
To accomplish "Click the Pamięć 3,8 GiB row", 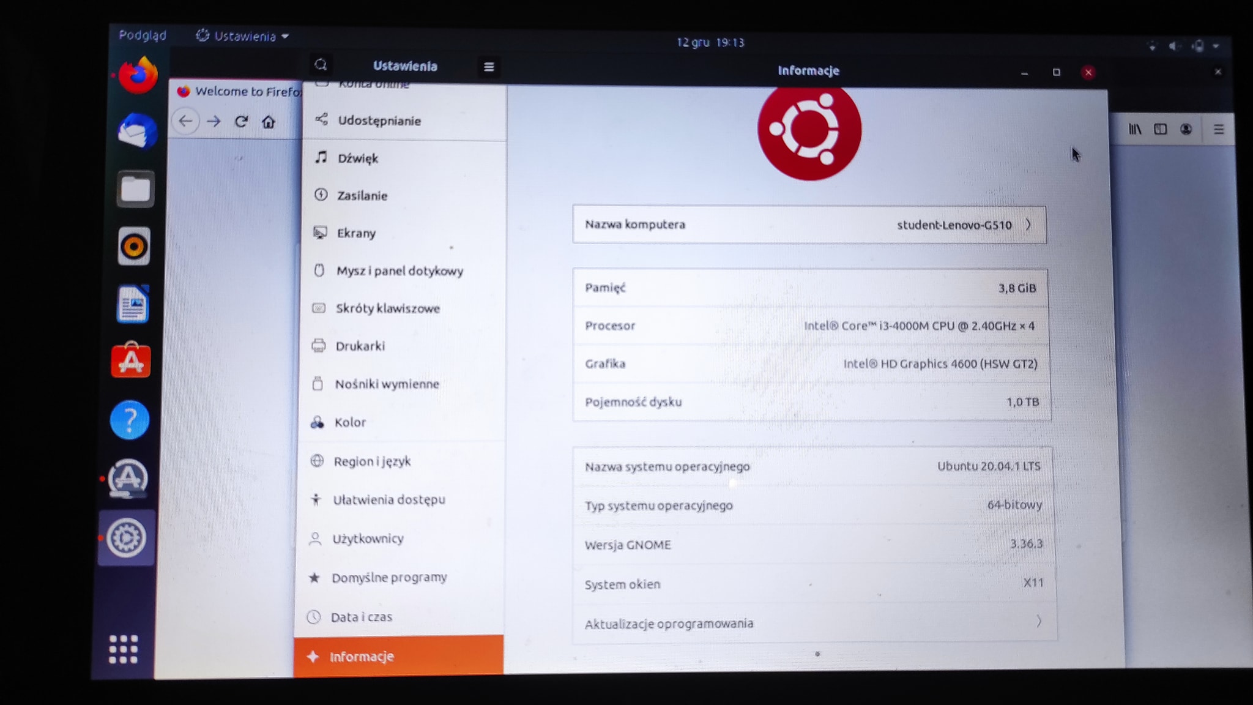I will pos(811,288).
